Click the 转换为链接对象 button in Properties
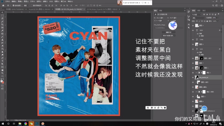The image size is (224, 126). tap(168, 36)
